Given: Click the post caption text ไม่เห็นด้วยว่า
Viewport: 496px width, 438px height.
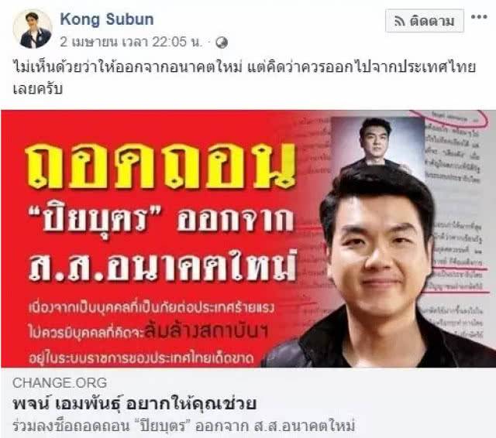Looking at the screenshot, I should pyautogui.click(x=244, y=77).
